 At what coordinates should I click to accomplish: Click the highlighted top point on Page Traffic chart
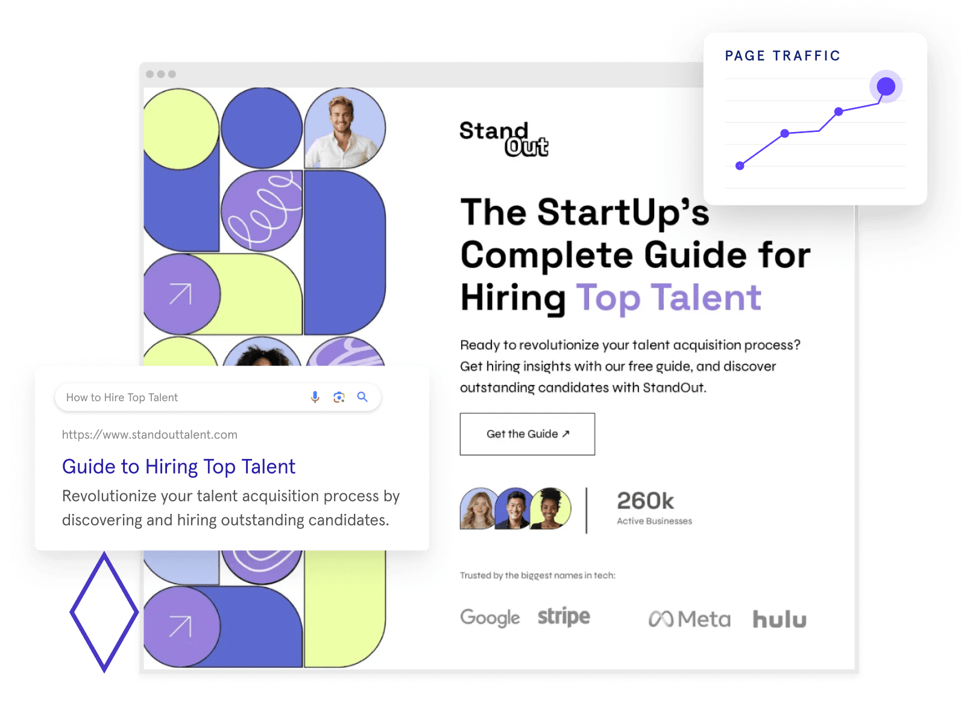coord(886,87)
